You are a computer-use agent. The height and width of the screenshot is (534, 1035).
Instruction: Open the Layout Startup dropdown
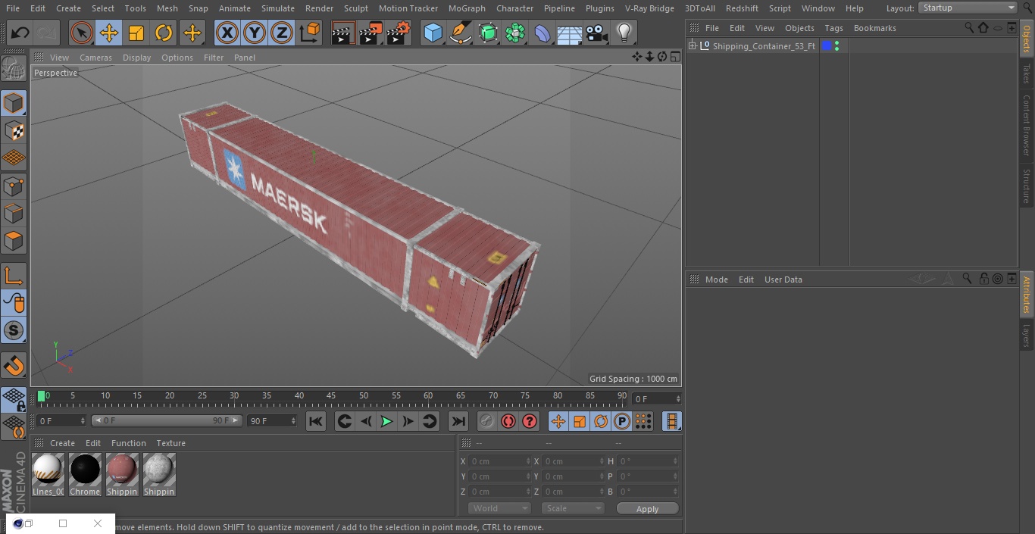pyautogui.click(x=968, y=8)
